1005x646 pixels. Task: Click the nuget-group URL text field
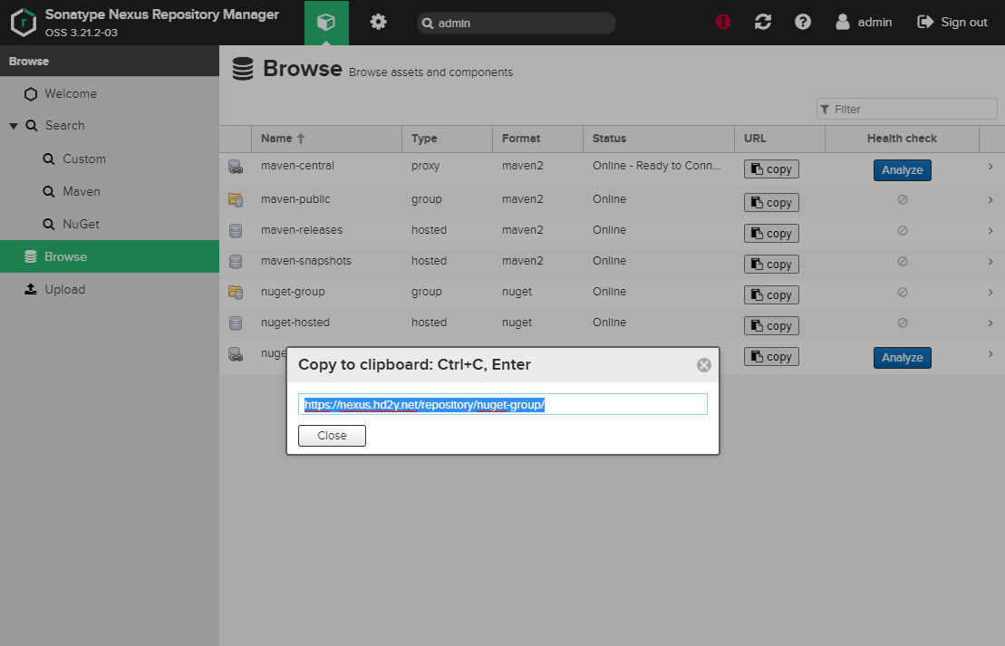pos(502,404)
